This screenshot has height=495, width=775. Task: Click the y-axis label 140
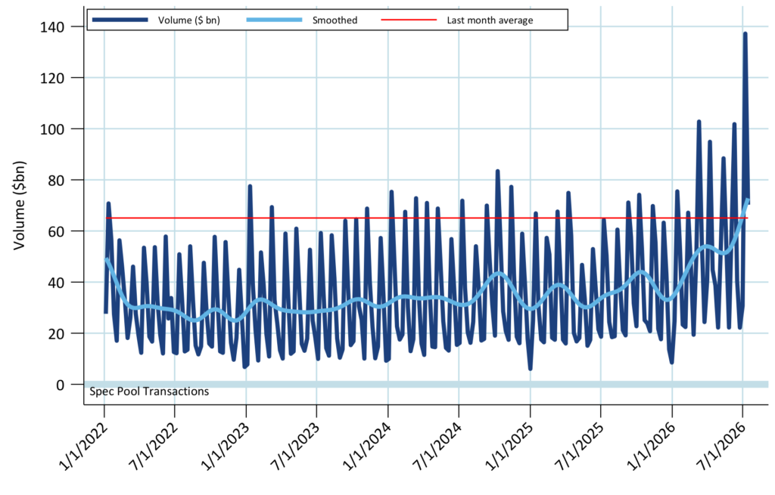[x=52, y=26]
